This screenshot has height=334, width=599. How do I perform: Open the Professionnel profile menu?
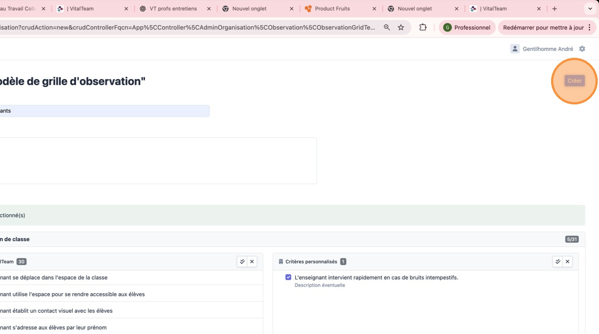click(x=467, y=27)
